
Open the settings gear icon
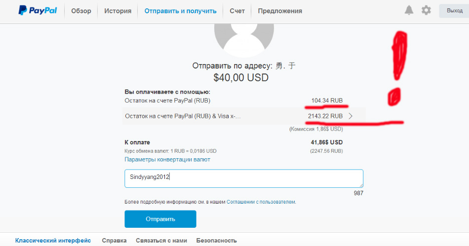[x=426, y=10]
